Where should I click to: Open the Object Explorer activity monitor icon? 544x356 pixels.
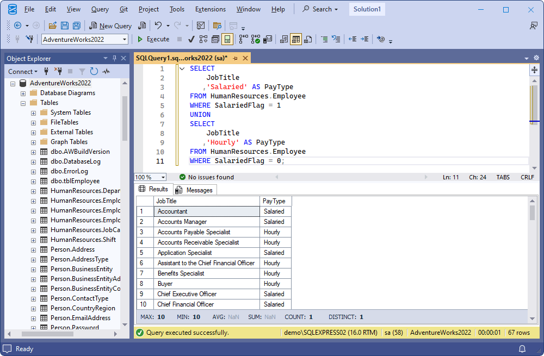106,71
